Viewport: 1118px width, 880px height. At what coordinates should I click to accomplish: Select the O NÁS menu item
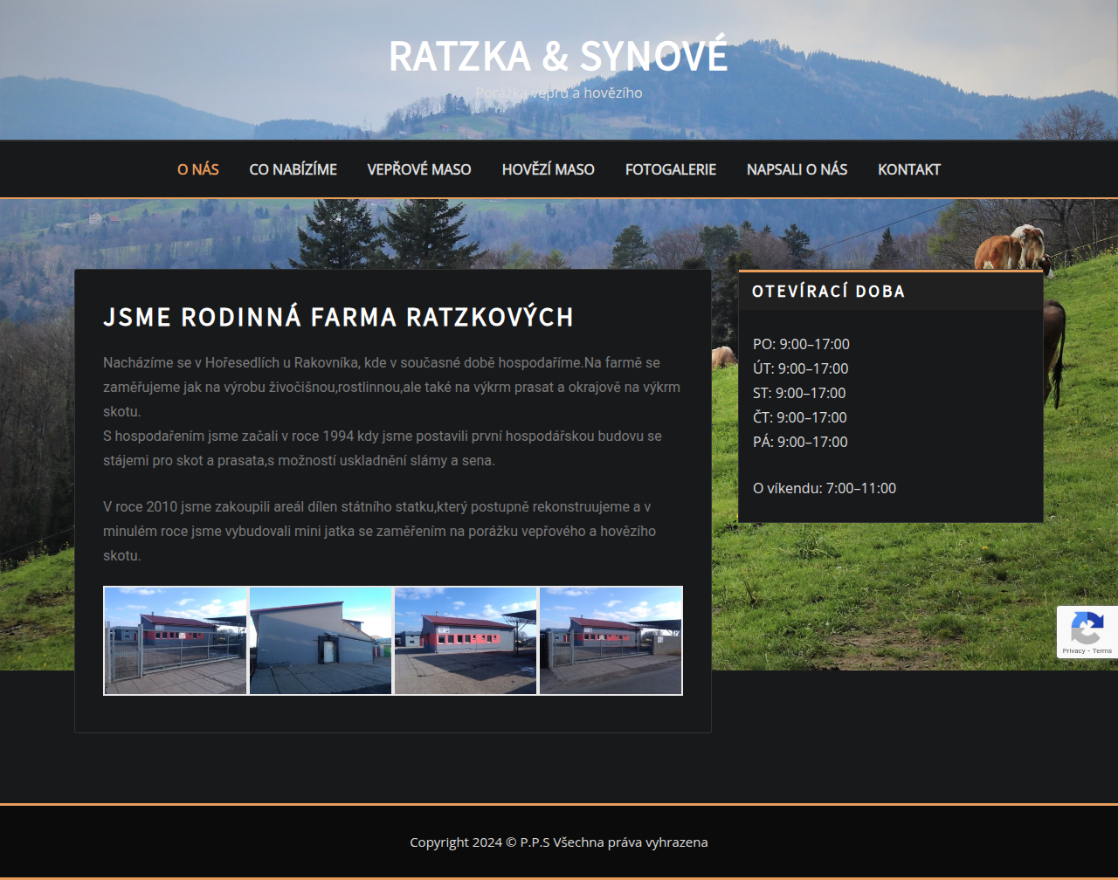198,169
